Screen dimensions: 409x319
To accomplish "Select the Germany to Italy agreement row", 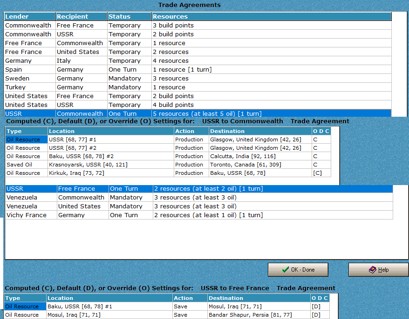I will tap(198, 61).
